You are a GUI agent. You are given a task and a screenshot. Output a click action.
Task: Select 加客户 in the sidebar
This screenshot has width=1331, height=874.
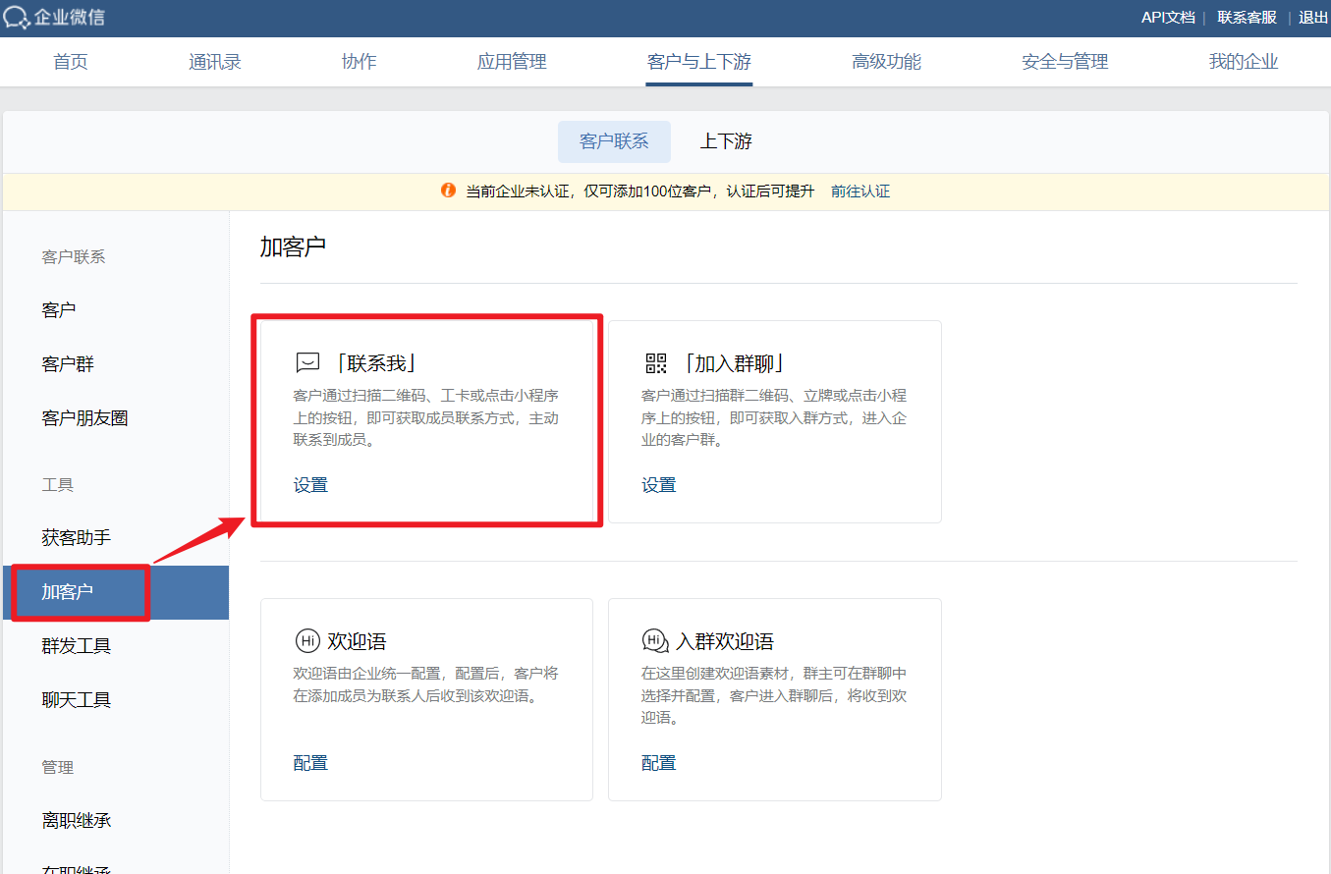point(116,592)
